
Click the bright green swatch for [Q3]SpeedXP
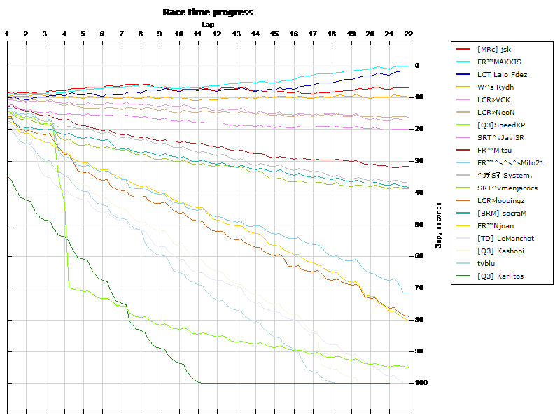[463, 125]
